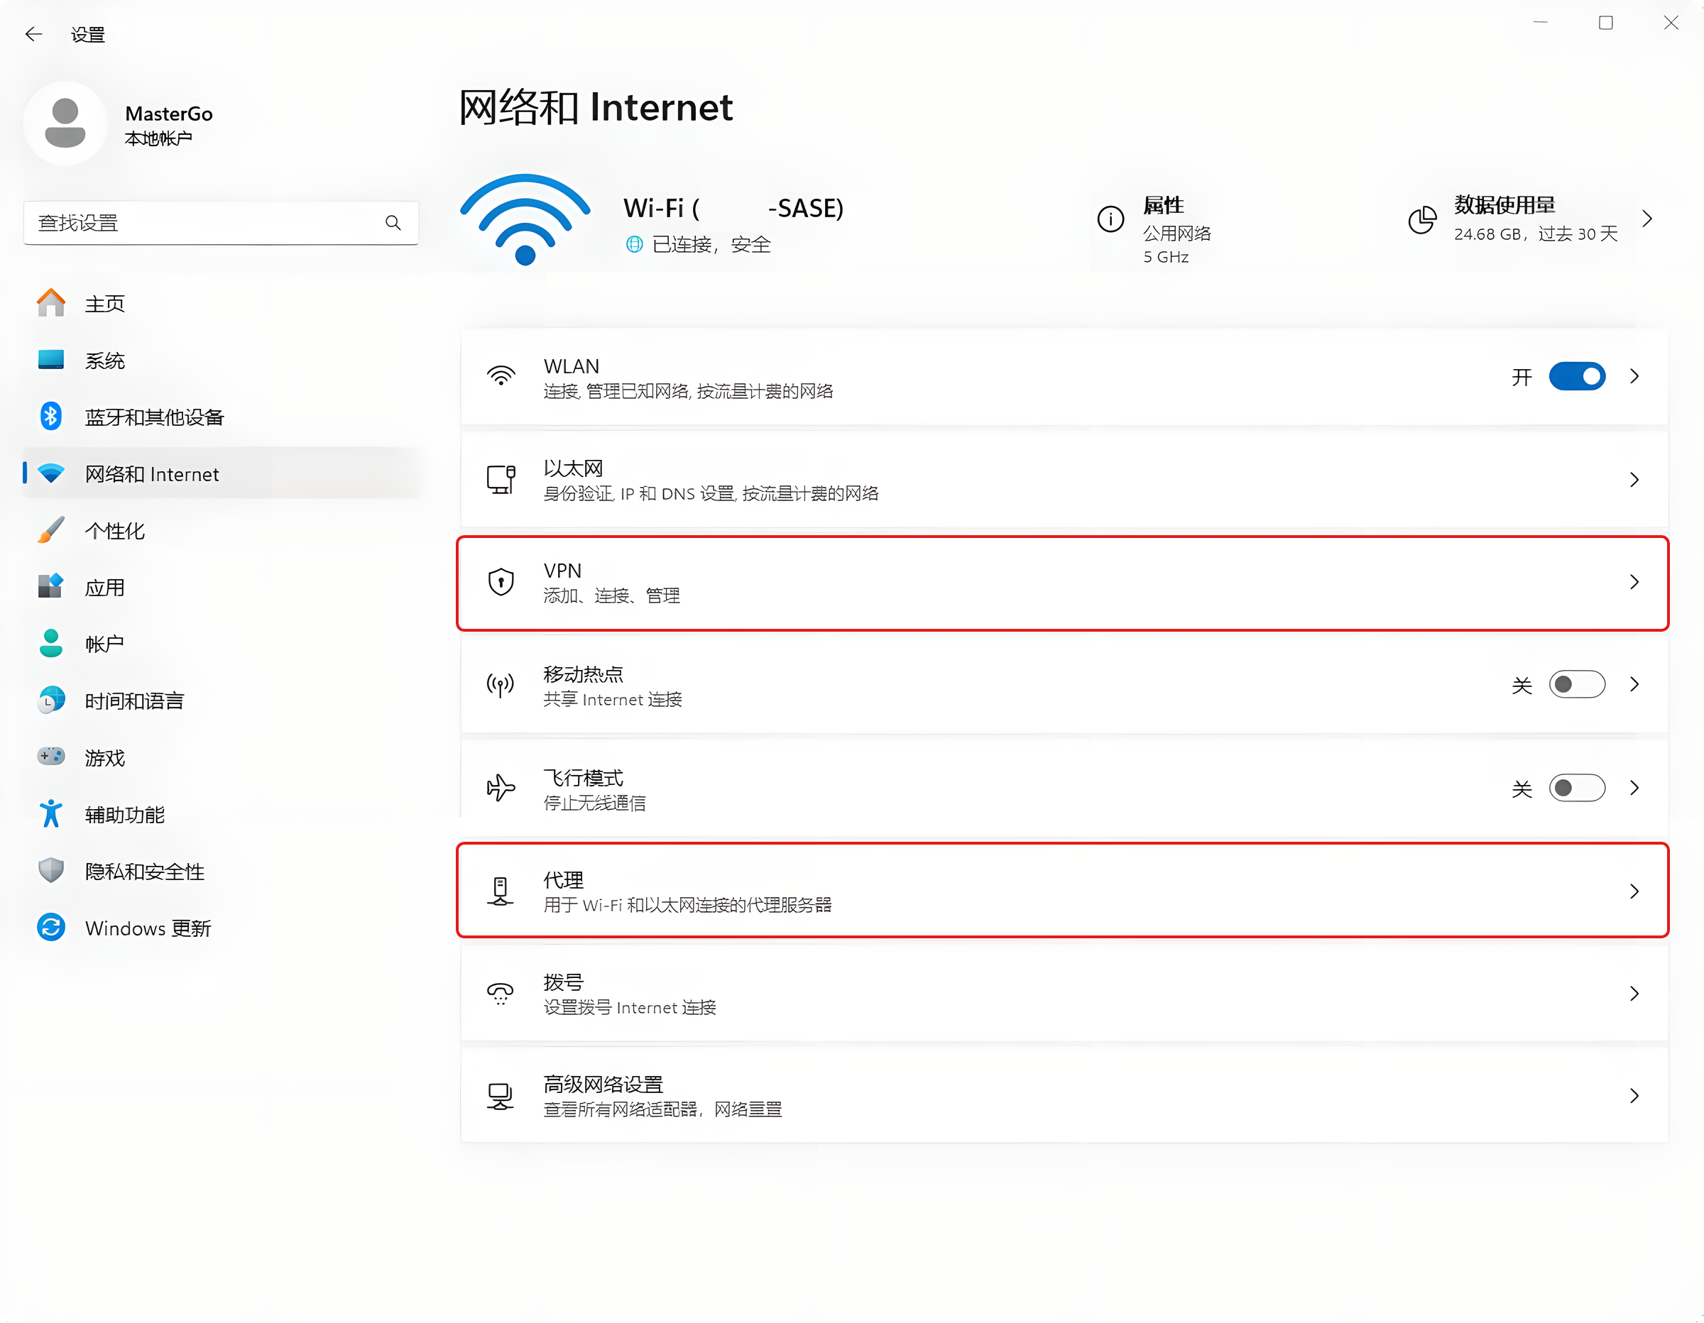
Task: Click the 查找设置 search field
Action: pyautogui.click(x=221, y=223)
